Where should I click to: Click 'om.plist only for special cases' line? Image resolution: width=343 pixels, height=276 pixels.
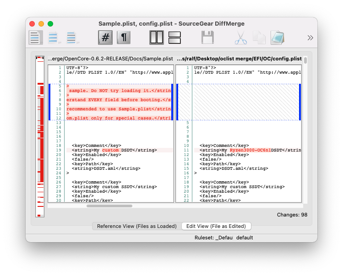coord(119,118)
